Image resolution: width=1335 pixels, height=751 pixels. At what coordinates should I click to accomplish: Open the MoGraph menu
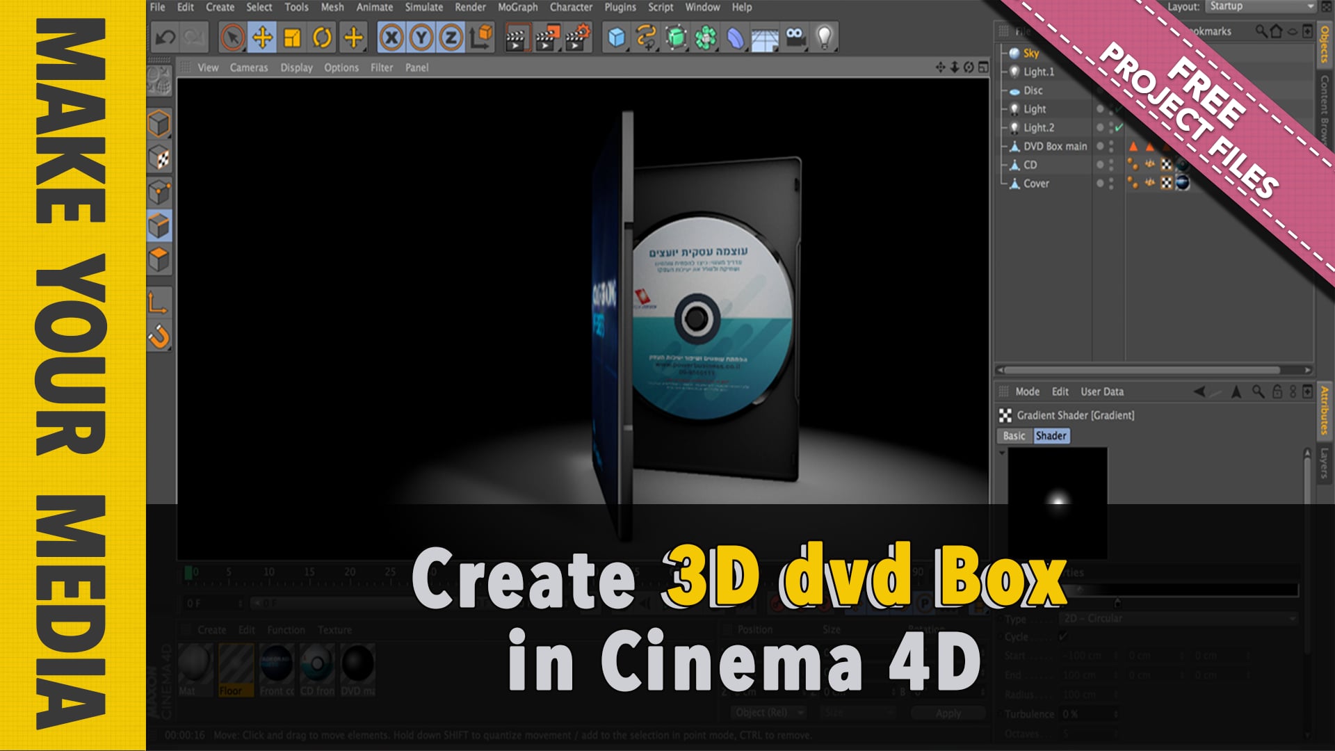pyautogui.click(x=517, y=7)
